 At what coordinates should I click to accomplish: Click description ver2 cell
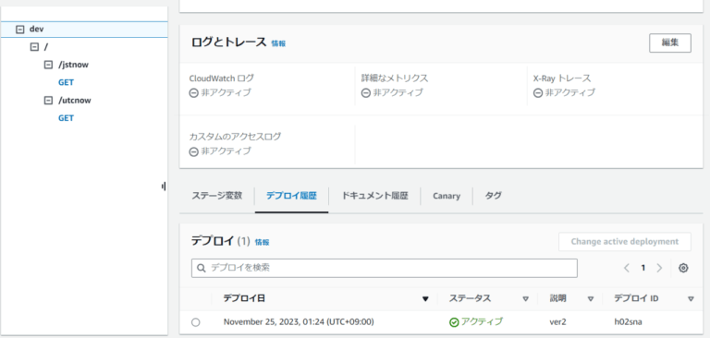pyautogui.click(x=557, y=322)
